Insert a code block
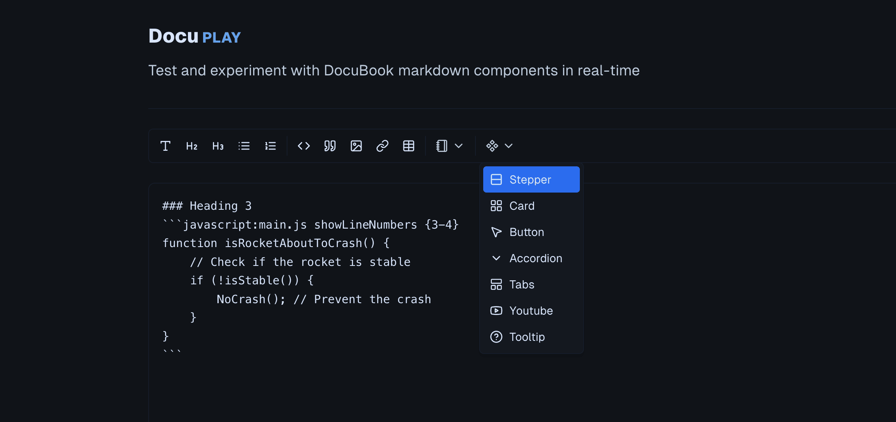 point(304,146)
